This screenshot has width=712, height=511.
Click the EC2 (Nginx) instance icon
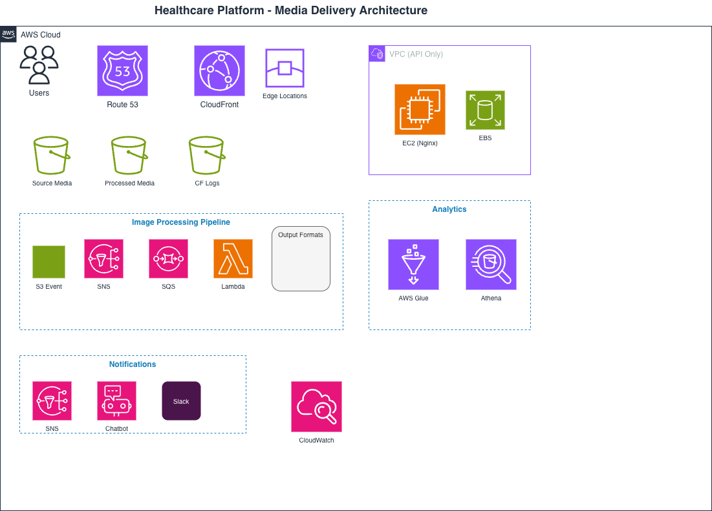[420, 109]
